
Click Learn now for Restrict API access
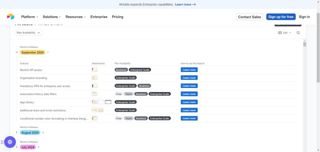[189, 70]
